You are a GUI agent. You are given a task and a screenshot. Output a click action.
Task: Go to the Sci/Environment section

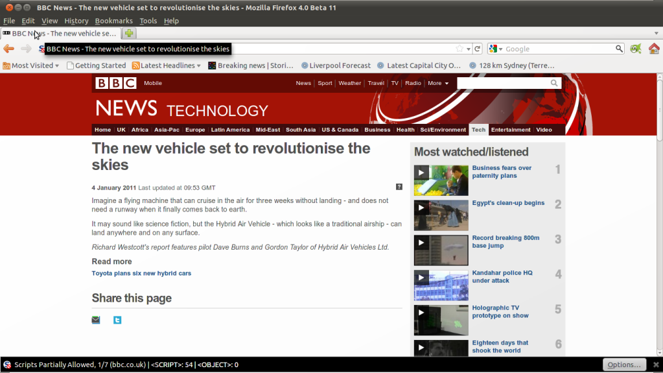443,130
